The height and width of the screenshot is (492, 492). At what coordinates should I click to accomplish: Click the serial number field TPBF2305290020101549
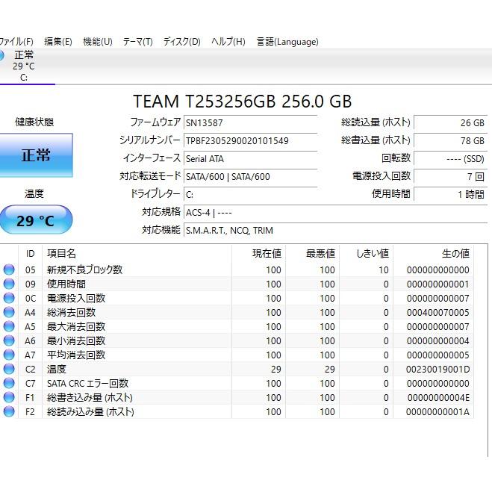coord(250,140)
